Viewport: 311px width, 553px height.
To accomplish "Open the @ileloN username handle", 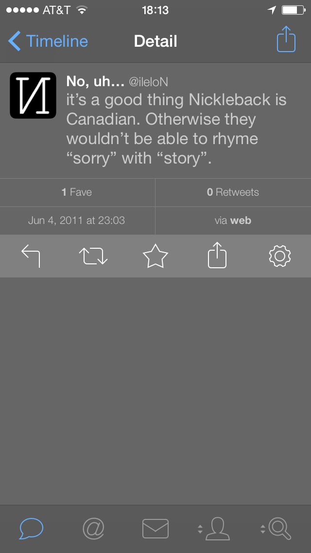I will pyautogui.click(x=148, y=82).
